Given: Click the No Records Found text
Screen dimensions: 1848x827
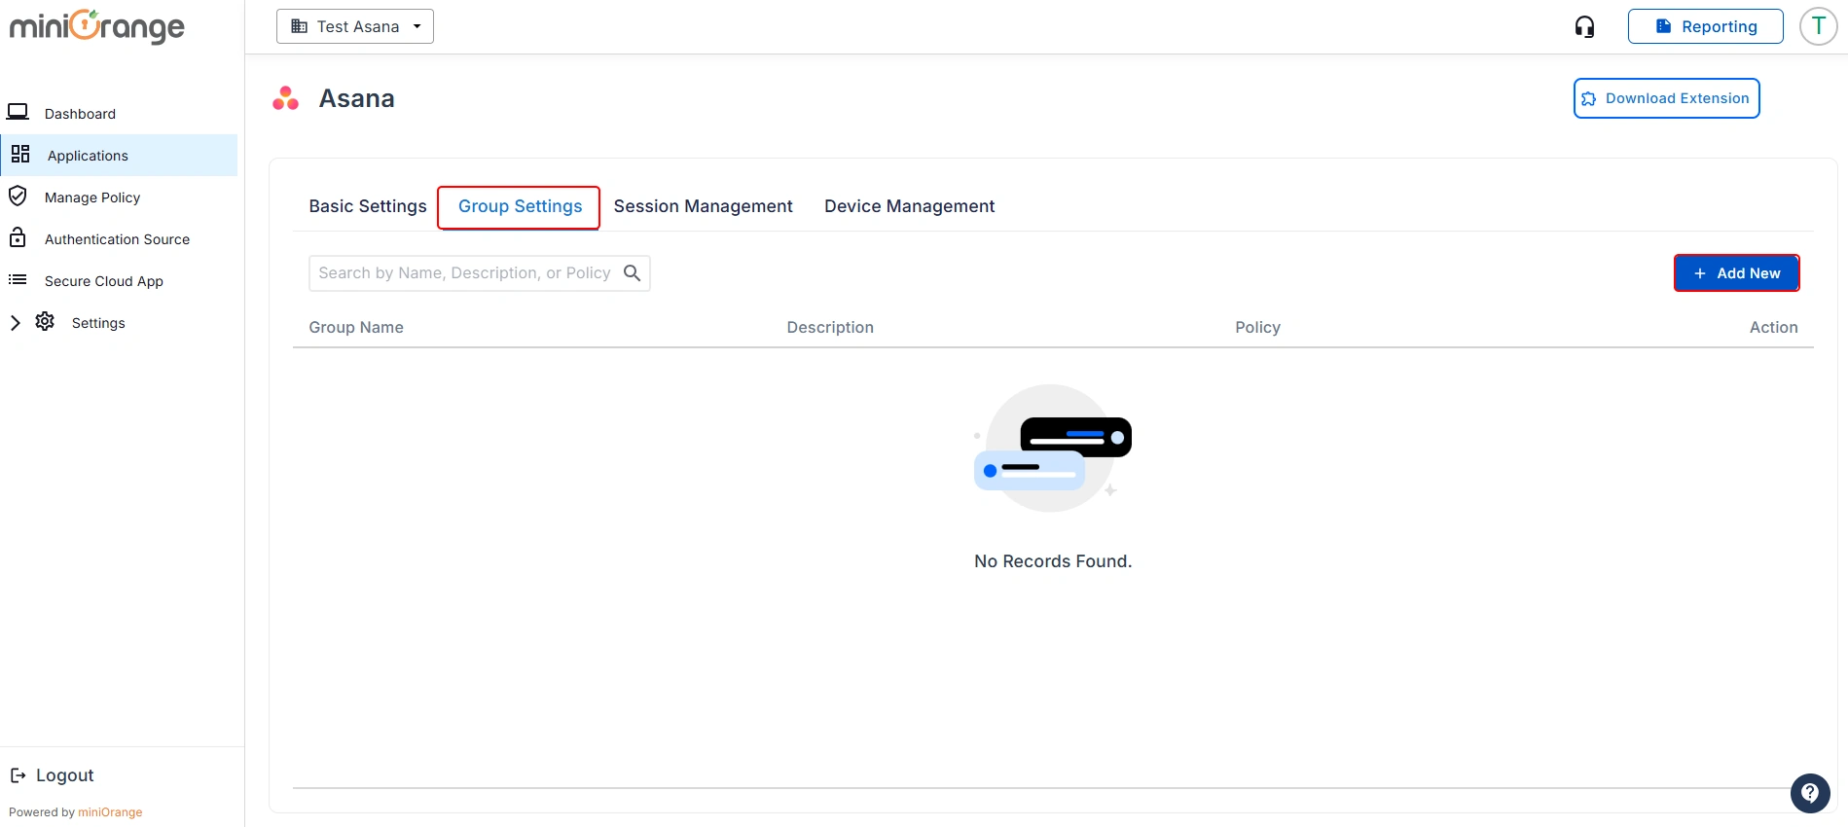Looking at the screenshot, I should (1053, 561).
